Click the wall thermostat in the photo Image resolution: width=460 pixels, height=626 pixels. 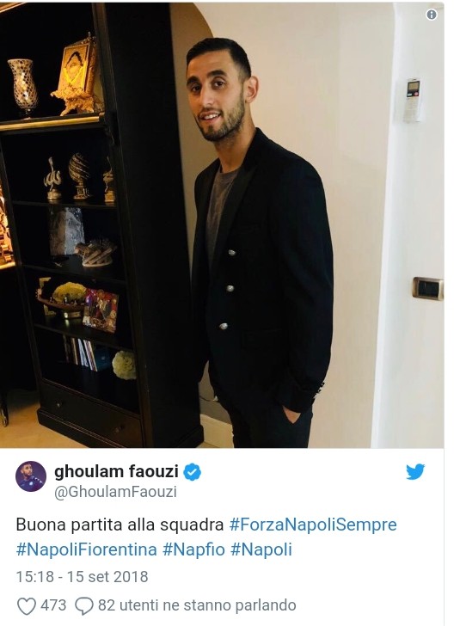pyautogui.click(x=413, y=100)
